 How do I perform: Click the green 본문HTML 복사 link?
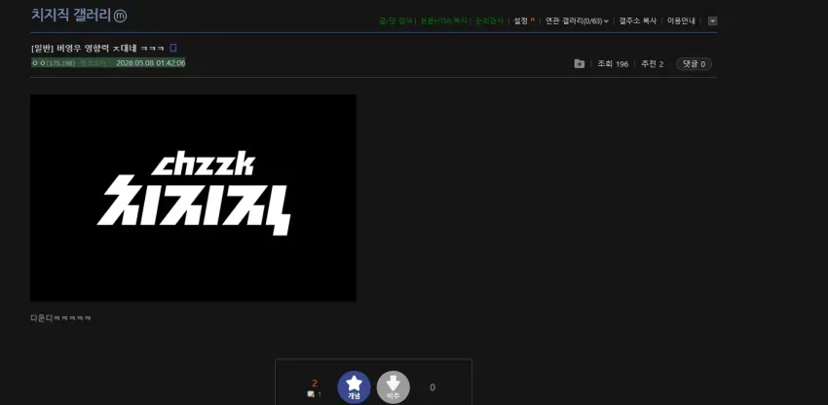[x=444, y=21]
